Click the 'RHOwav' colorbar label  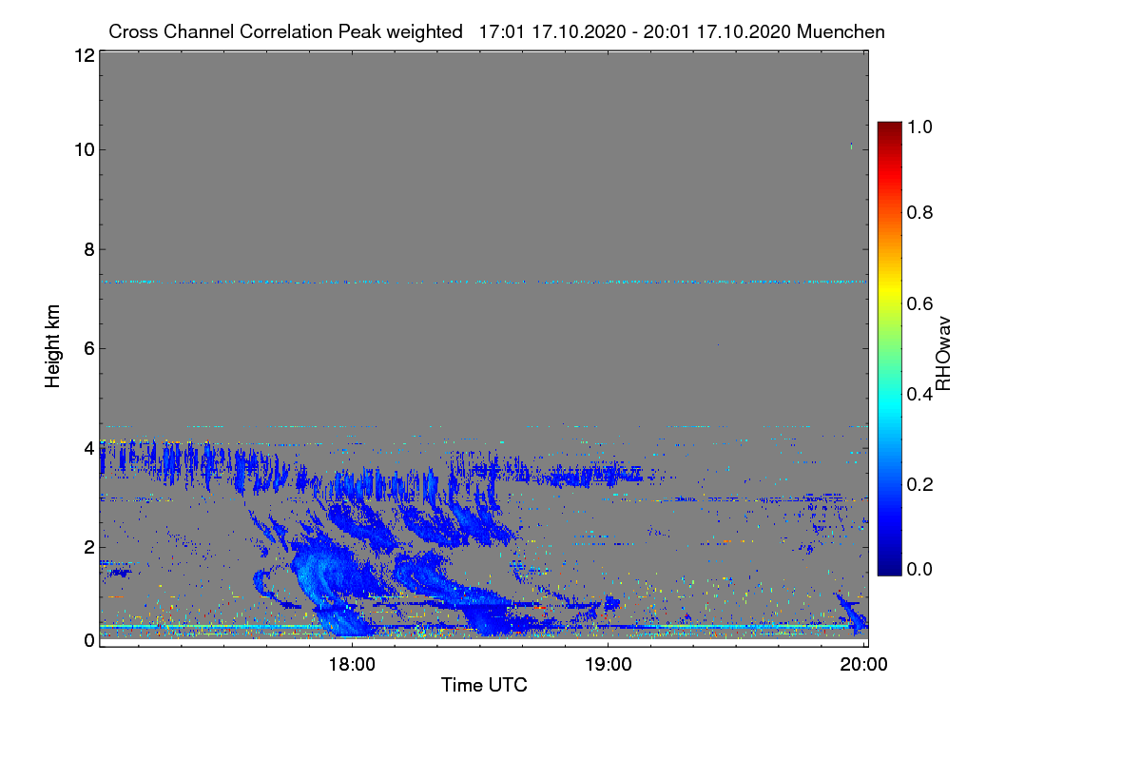(x=943, y=353)
